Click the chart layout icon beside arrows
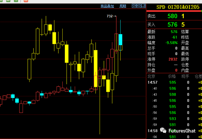Image resolution: width=202 pixels, height=139 pixels. (x=143, y=6)
